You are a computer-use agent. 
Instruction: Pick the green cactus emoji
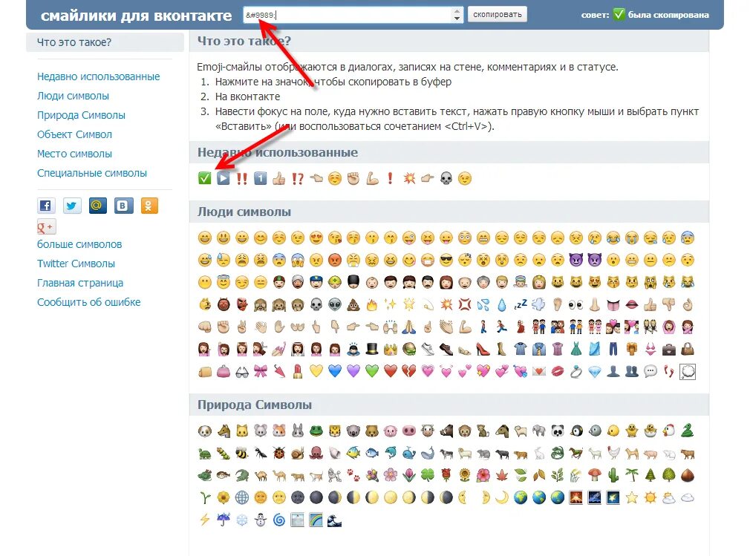(613, 475)
